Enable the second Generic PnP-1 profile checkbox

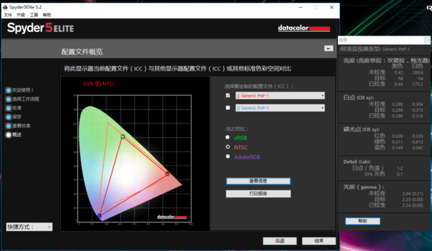pos(228,107)
